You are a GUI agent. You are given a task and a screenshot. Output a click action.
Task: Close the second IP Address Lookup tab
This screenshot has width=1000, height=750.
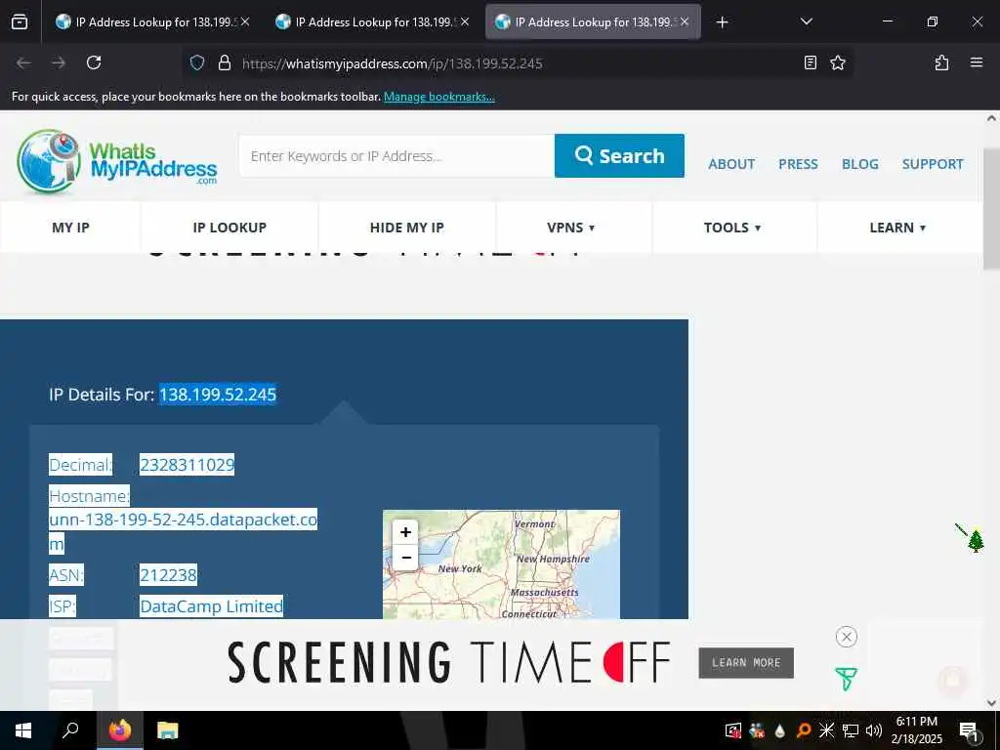coord(465,22)
